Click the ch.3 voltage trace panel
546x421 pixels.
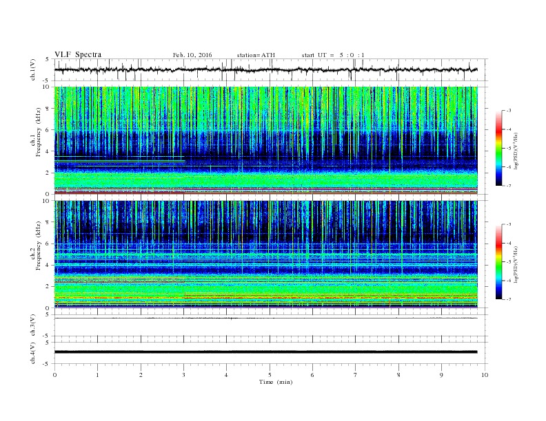(x=271, y=325)
